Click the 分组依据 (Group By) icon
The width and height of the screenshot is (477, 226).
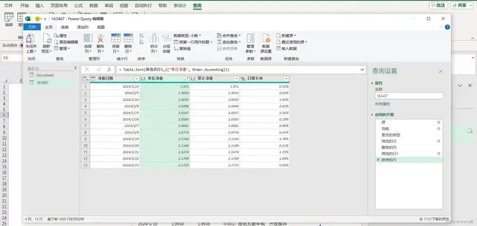[166, 38]
